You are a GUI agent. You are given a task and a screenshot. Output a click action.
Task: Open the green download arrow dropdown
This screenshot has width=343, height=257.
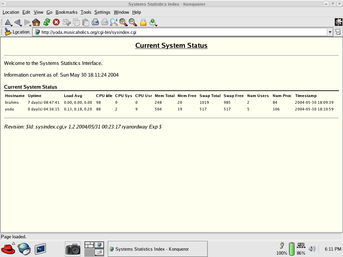(156, 25)
